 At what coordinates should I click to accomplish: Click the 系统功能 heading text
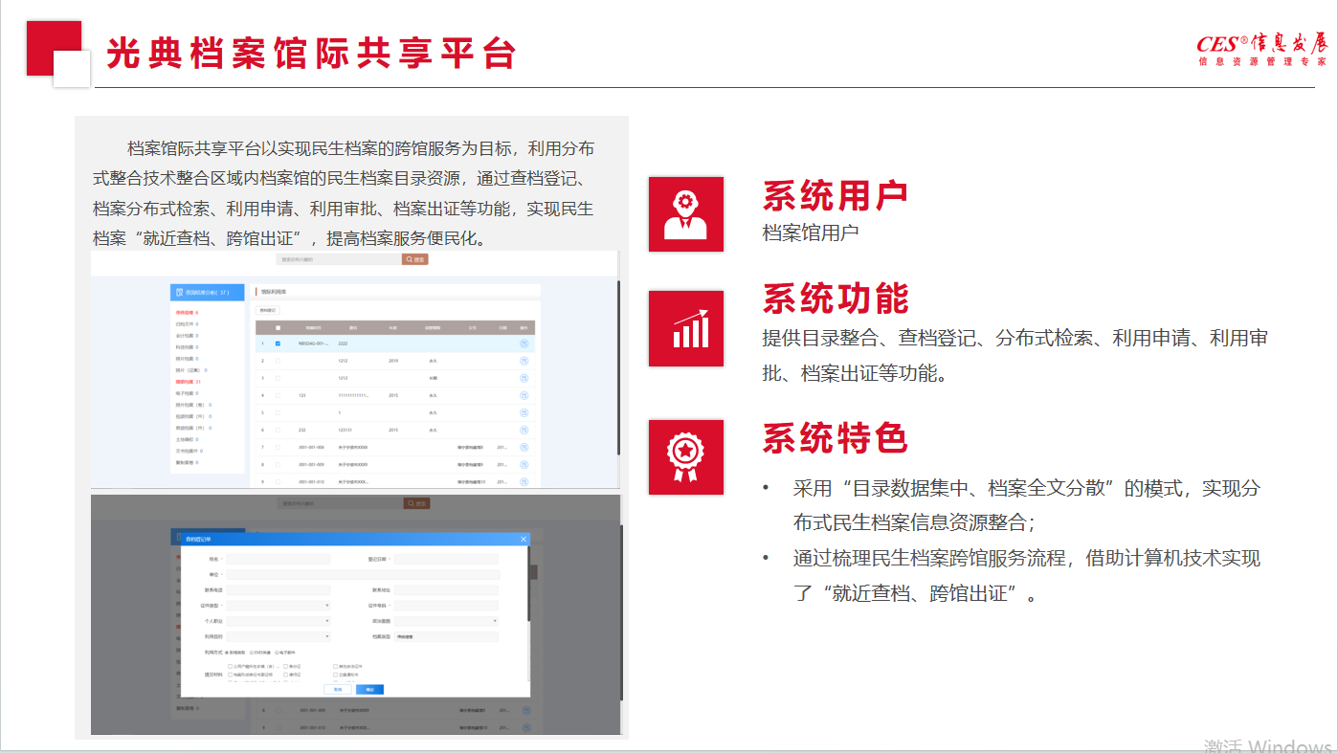[x=835, y=299]
